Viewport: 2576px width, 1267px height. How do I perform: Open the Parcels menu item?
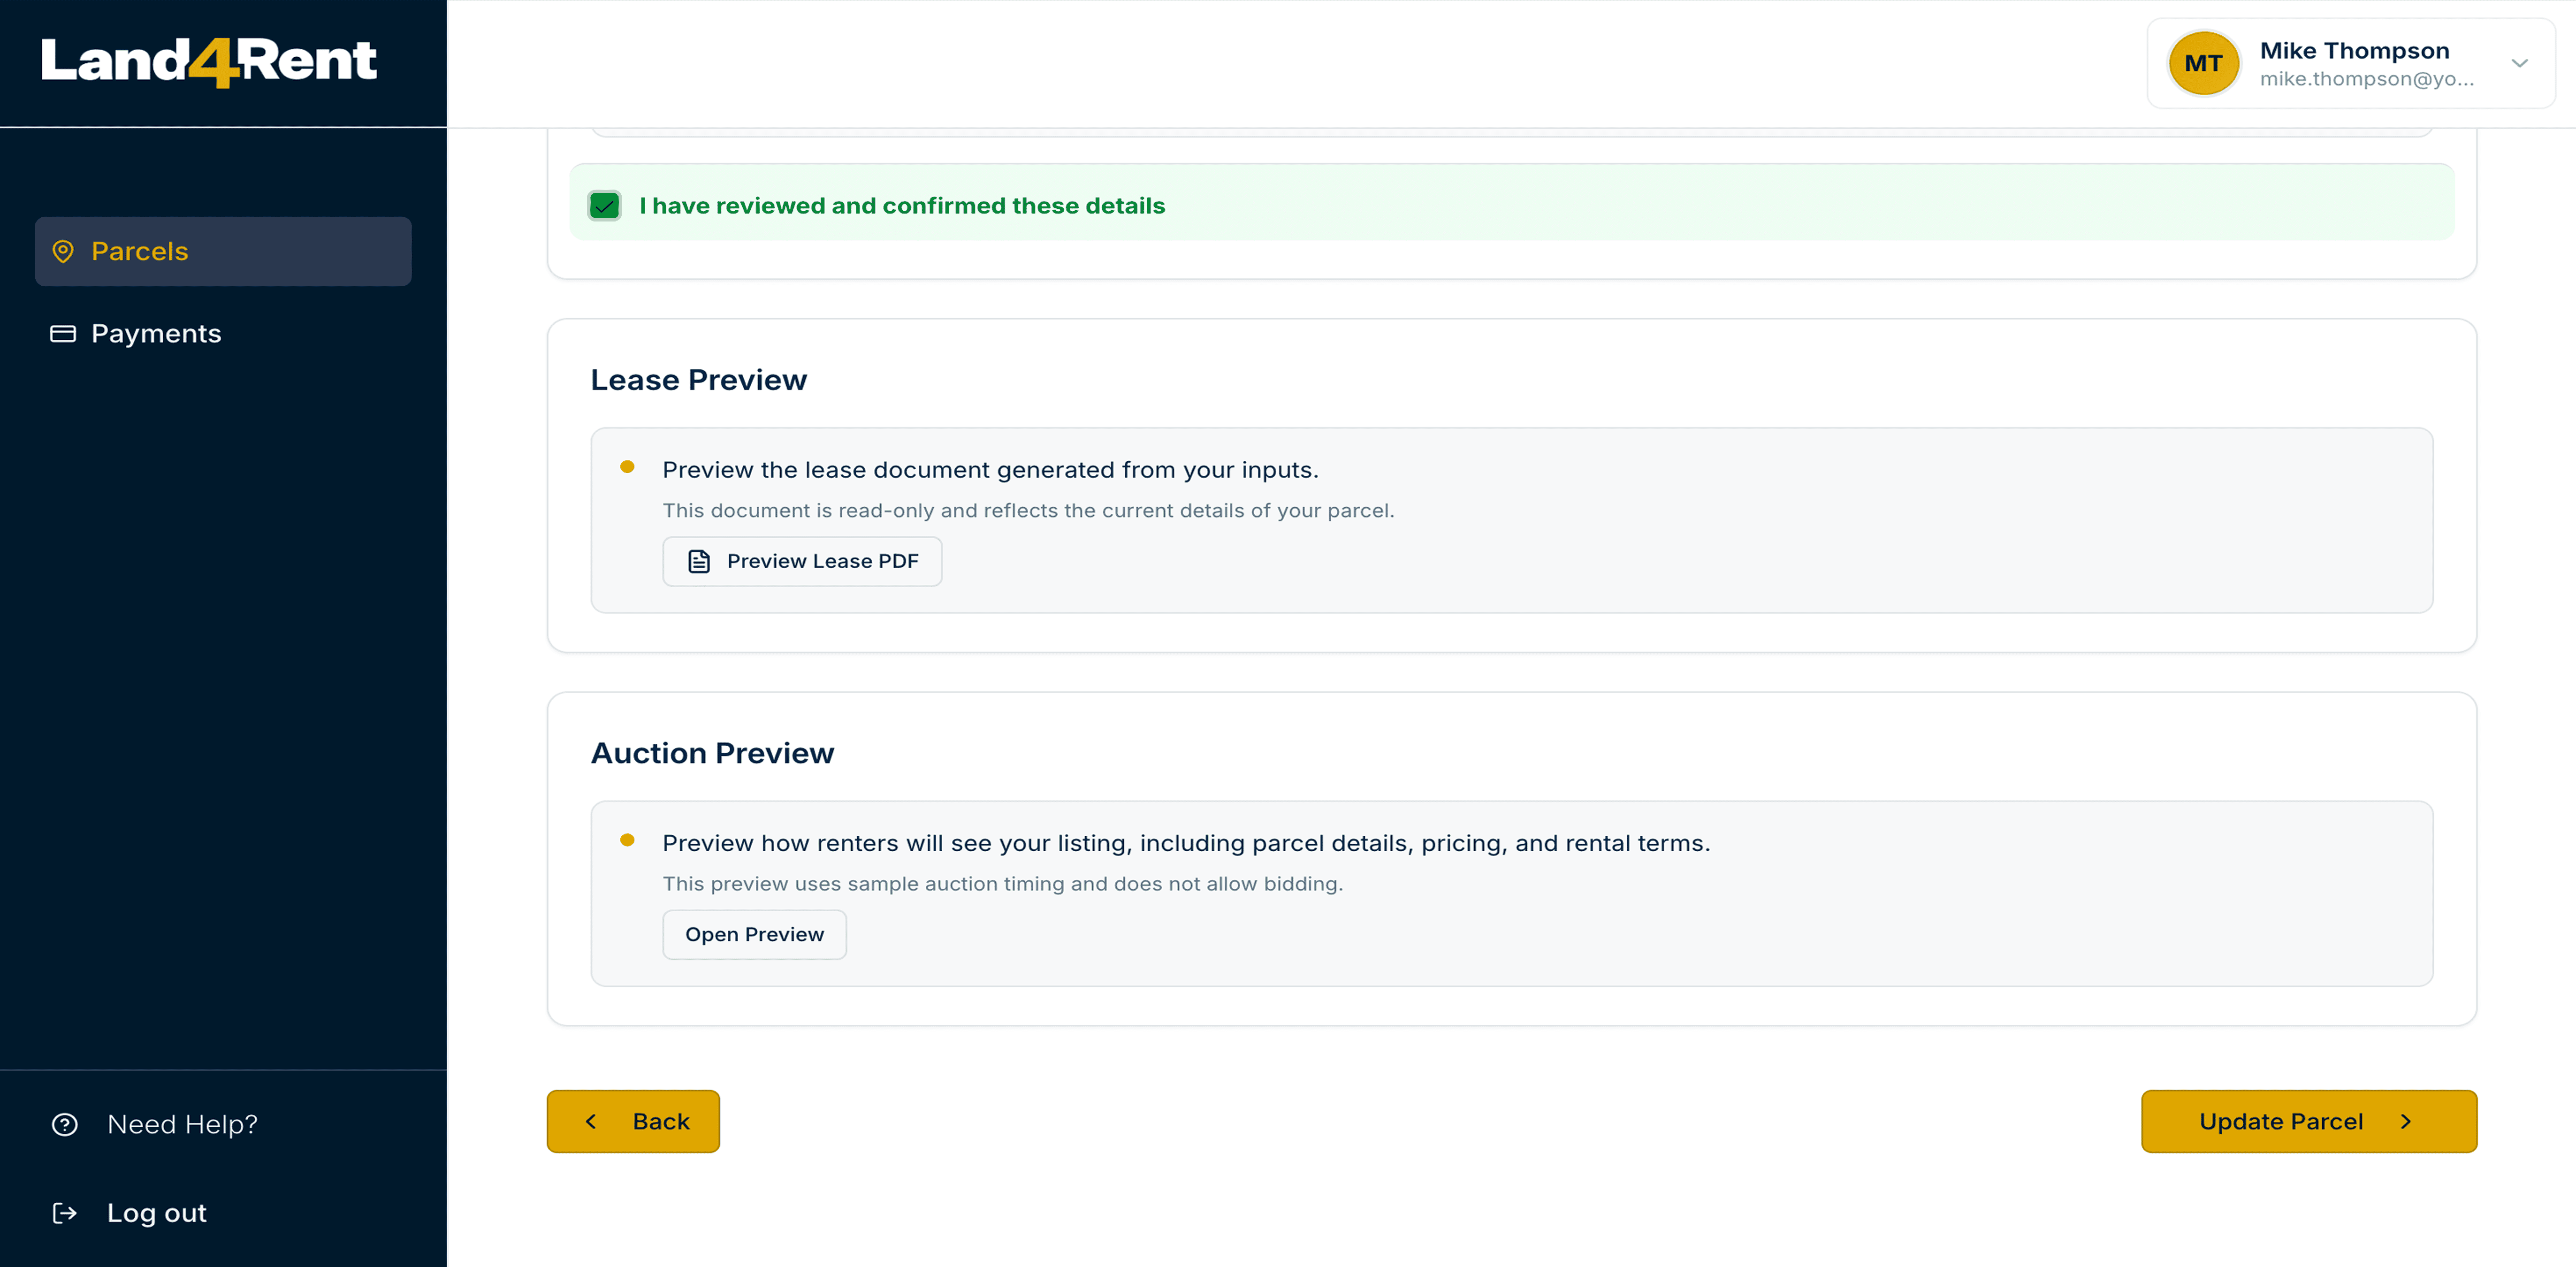[x=140, y=251]
